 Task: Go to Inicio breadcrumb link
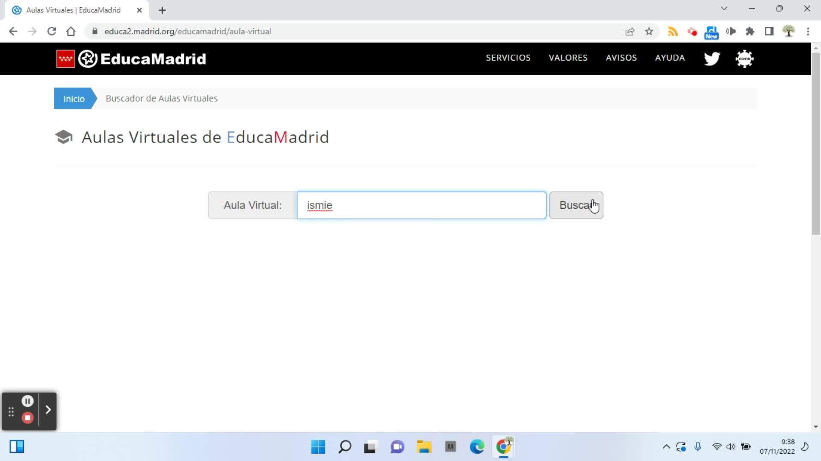74,99
